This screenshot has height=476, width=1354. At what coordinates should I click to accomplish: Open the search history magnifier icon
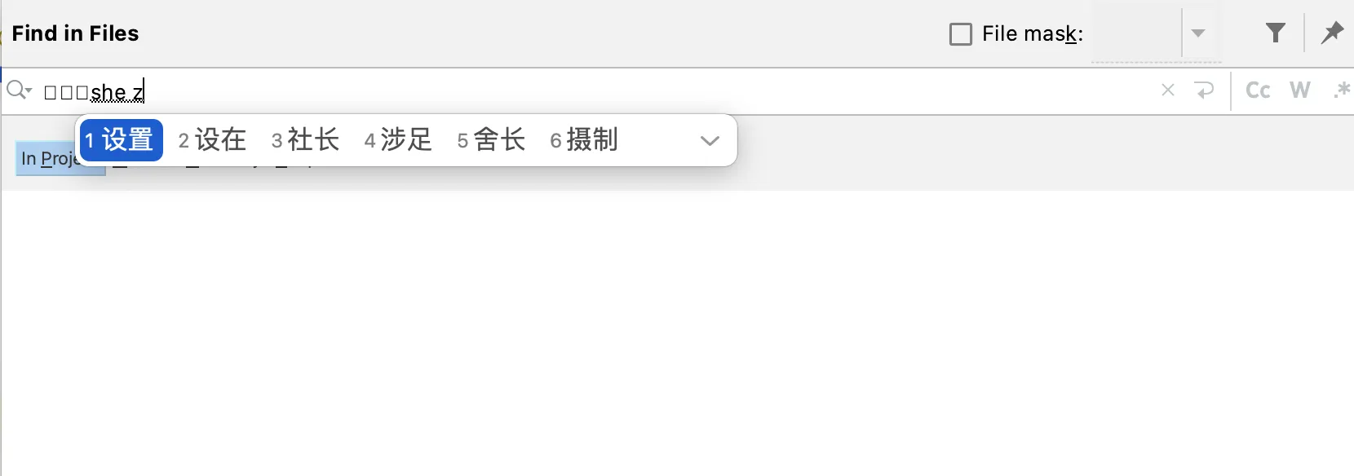pos(19,90)
